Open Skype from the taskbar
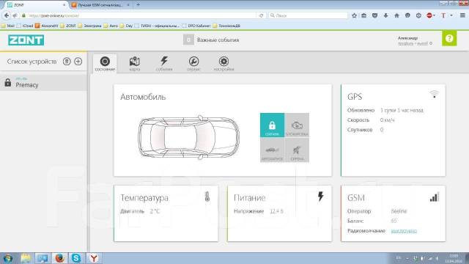The height and width of the screenshot is (264, 469). coord(76,258)
